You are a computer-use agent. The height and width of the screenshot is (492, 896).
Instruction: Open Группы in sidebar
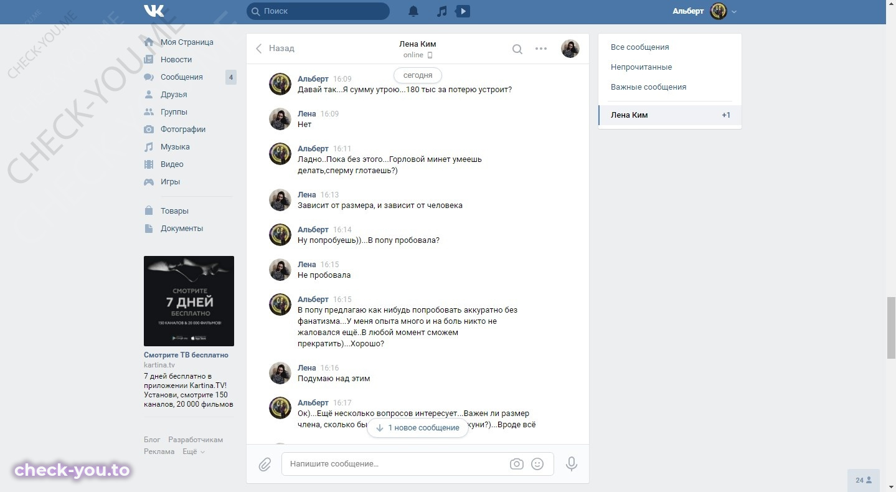click(x=174, y=112)
